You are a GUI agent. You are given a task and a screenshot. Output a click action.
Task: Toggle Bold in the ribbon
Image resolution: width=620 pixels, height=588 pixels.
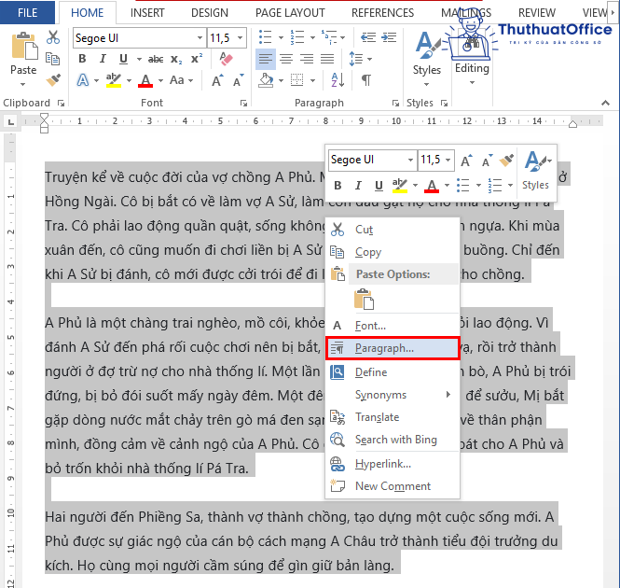point(82,59)
